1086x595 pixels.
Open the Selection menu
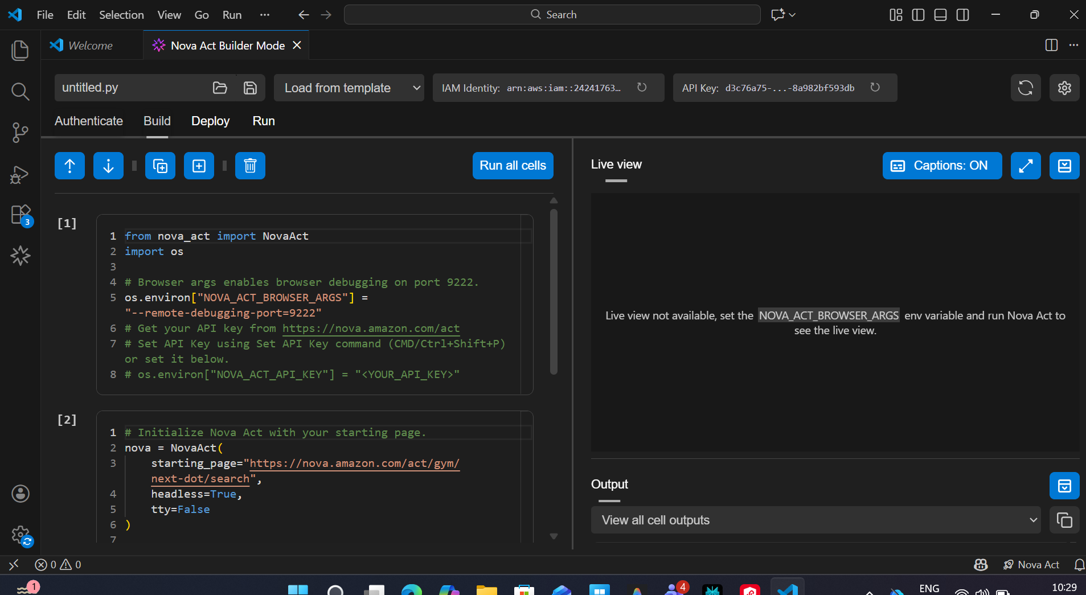click(121, 15)
